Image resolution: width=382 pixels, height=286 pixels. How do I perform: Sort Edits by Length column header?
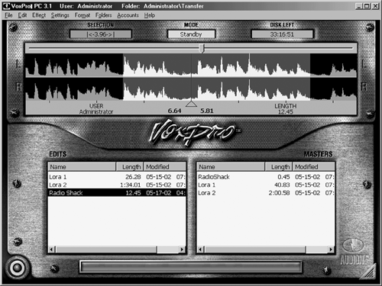click(130, 167)
